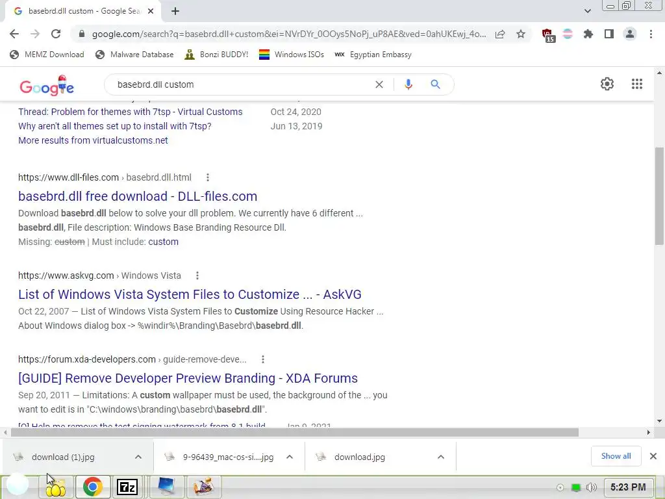Open the Chrome profile avatar
The image size is (665, 499).
pyautogui.click(x=630, y=34)
